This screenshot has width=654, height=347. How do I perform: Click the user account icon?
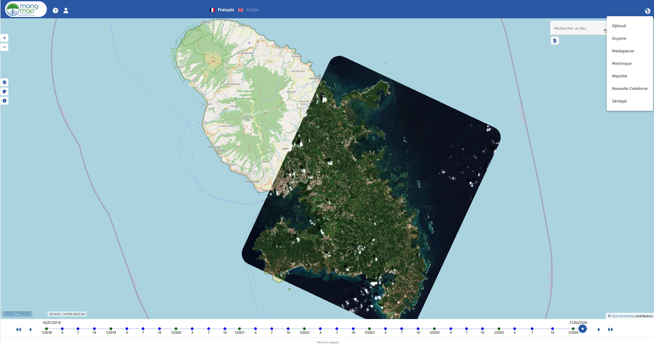click(66, 10)
